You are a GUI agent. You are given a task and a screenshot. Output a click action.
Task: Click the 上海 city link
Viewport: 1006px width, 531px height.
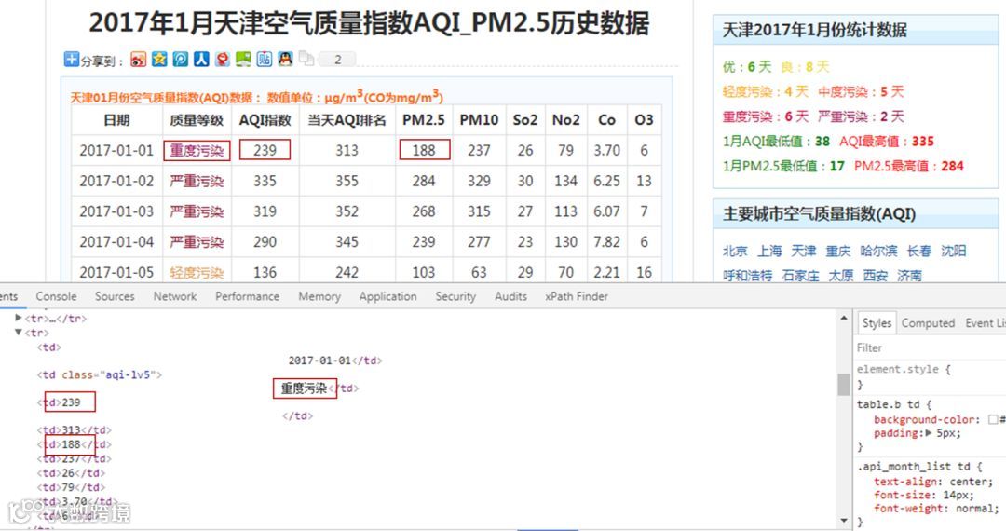click(769, 251)
